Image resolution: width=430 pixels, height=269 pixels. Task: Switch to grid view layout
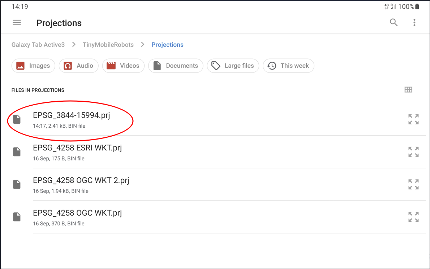coord(408,90)
